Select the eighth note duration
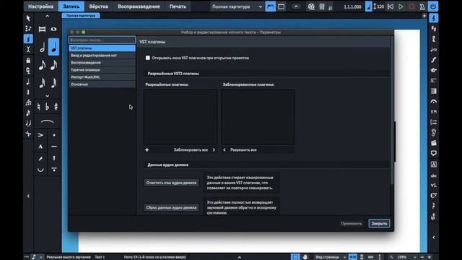This screenshot has height=260, width=462. (x=42, y=65)
